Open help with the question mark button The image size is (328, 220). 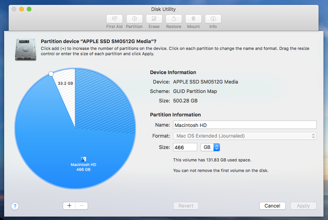click(x=15, y=206)
